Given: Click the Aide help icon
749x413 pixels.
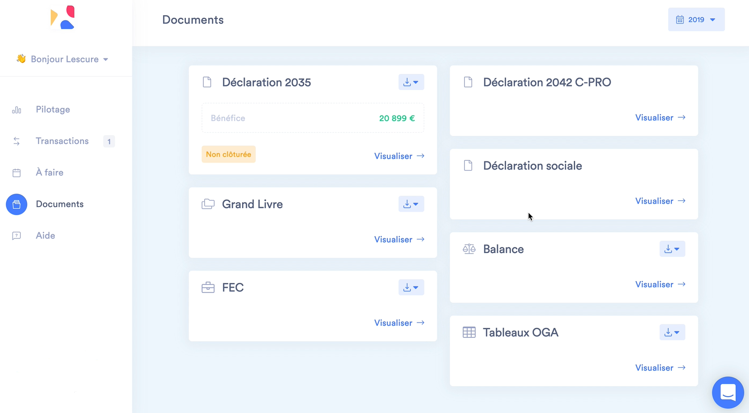Looking at the screenshot, I should pos(16,236).
